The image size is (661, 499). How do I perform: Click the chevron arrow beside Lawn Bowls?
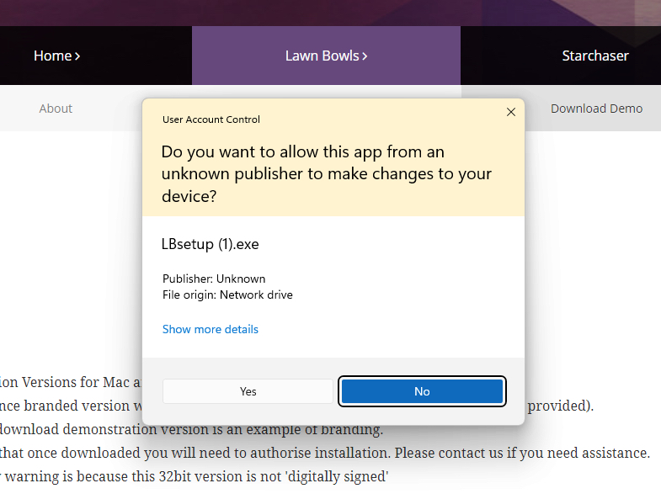365,56
